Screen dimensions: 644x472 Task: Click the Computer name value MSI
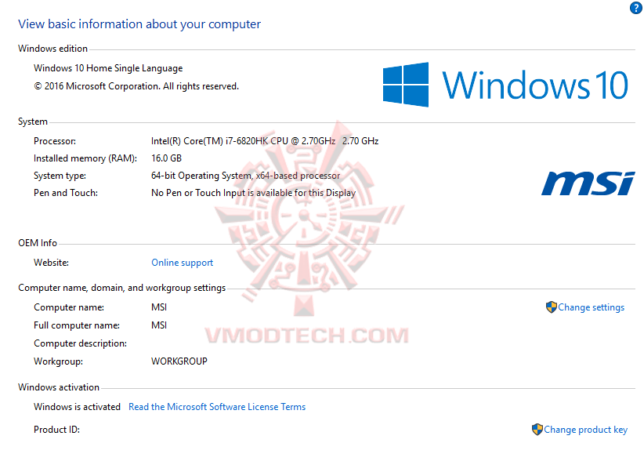pyautogui.click(x=159, y=307)
